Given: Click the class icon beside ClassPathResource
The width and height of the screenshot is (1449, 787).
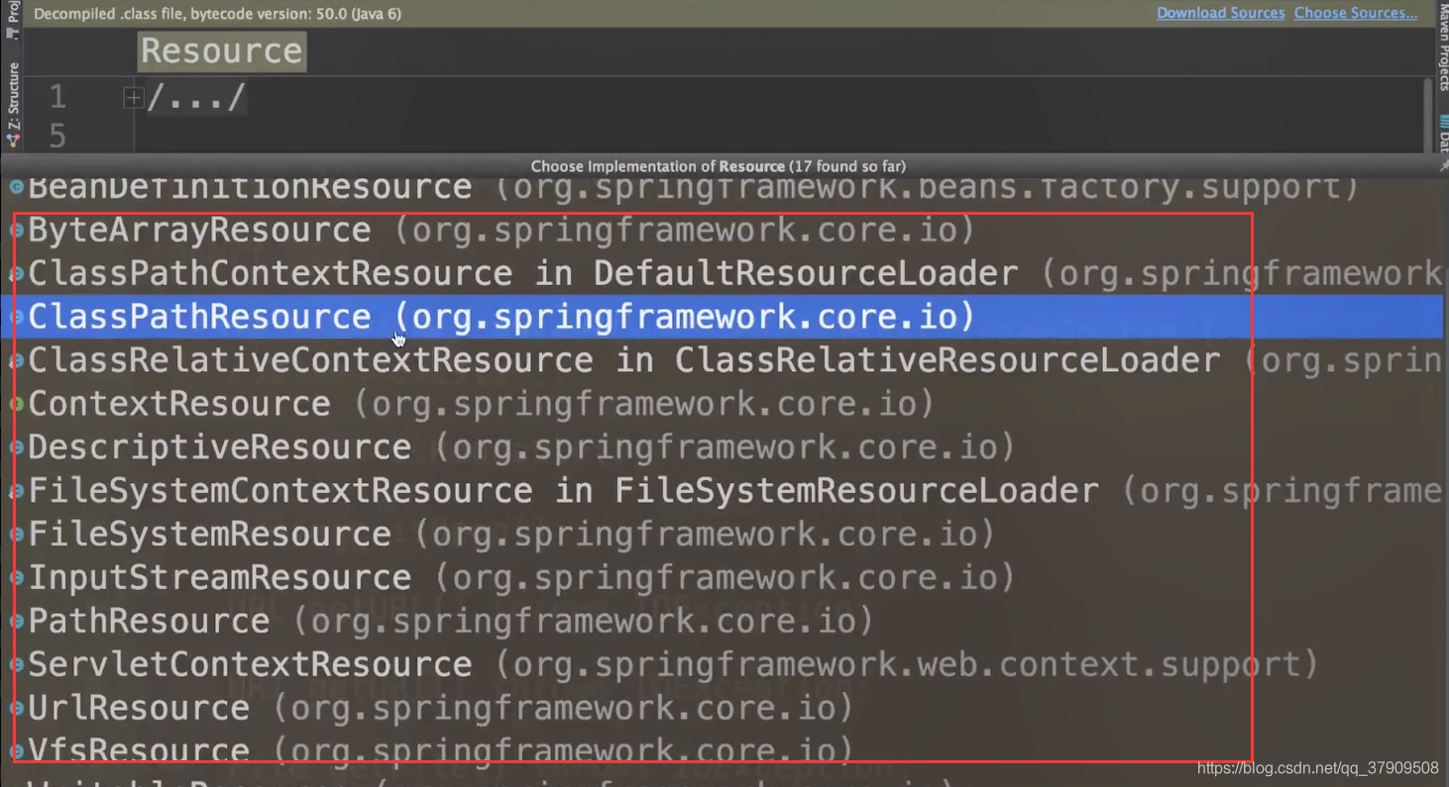Looking at the screenshot, I should click(16, 318).
